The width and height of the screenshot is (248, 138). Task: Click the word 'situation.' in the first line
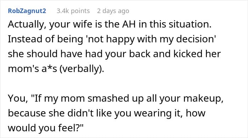pyautogui.click(x=190, y=24)
